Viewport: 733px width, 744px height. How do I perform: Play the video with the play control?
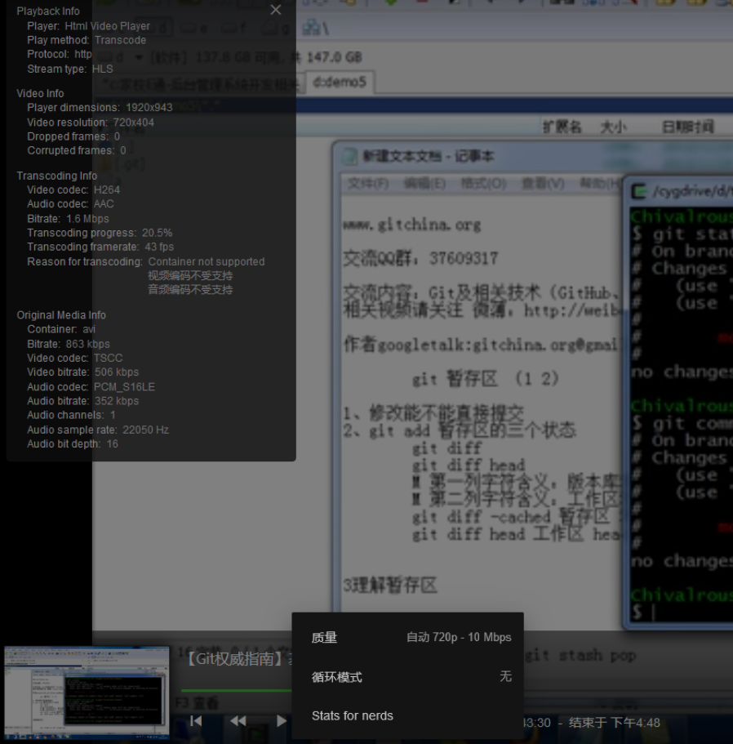pyautogui.click(x=282, y=720)
